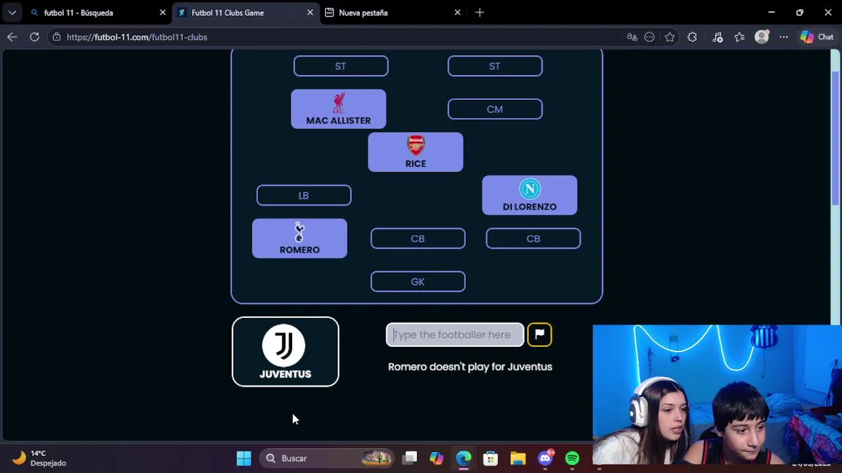The width and height of the screenshot is (842, 473).
Task: Close the futbol 11 - Búsqueda tab
Action: click(x=162, y=12)
